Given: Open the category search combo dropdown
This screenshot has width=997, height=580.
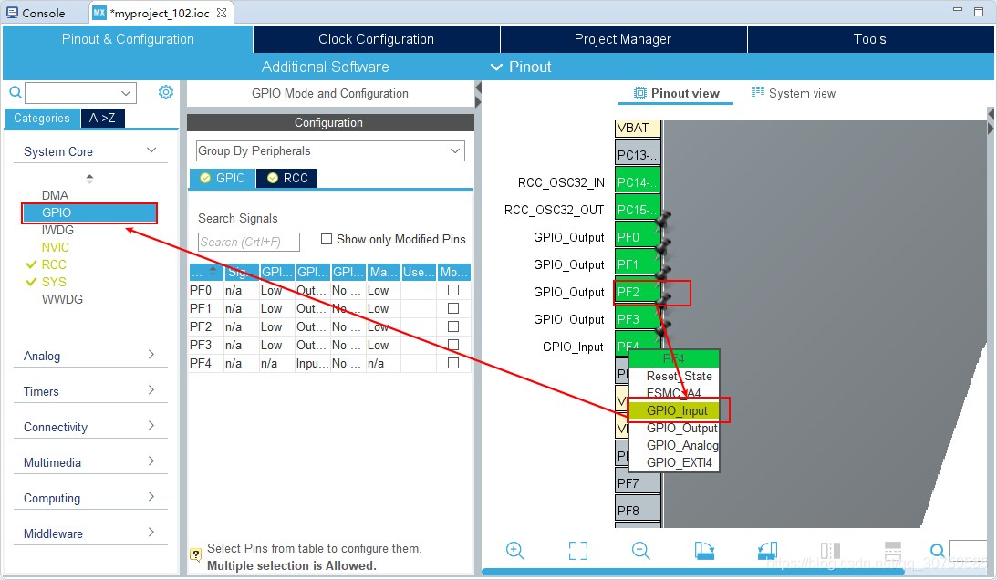Looking at the screenshot, I should (x=126, y=93).
